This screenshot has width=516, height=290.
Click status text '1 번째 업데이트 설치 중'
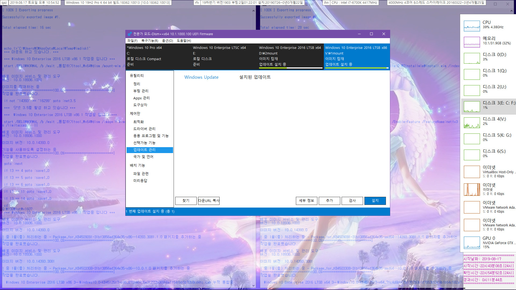click(x=150, y=212)
